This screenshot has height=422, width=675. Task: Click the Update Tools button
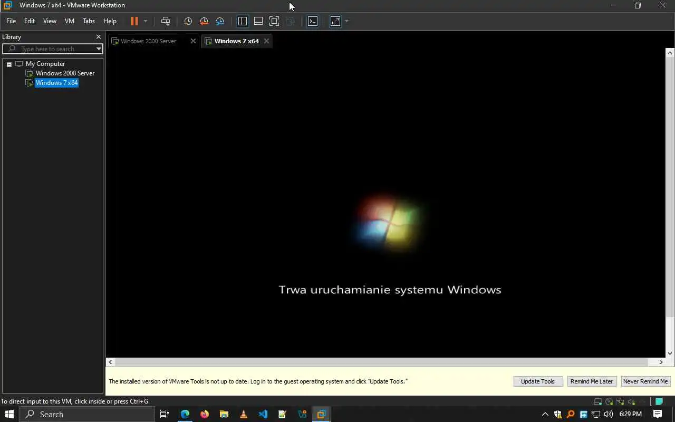[538, 381]
